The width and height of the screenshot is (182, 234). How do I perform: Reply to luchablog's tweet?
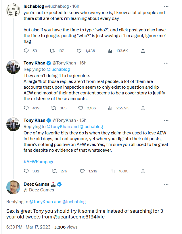26,51
